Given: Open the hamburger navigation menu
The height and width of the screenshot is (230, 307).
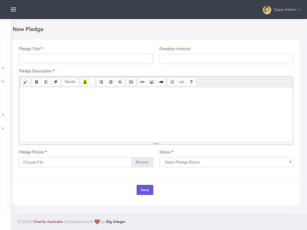Looking at the screenshot, I should pos(13,10).
